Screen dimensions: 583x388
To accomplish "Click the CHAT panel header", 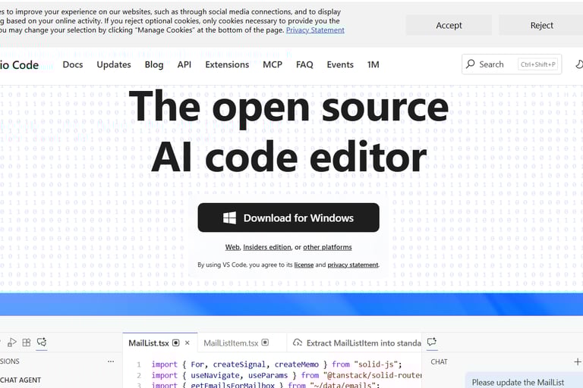I will 439,361.
